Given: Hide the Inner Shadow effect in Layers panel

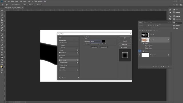Looking at the screenshot, I should click(x=145, y=45).
